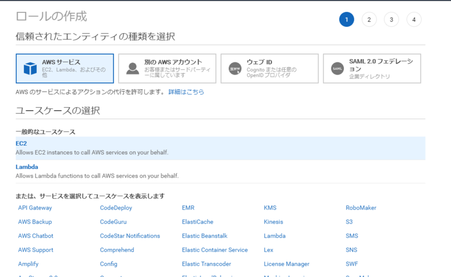Select RoboMaker service

click(361, 208)
